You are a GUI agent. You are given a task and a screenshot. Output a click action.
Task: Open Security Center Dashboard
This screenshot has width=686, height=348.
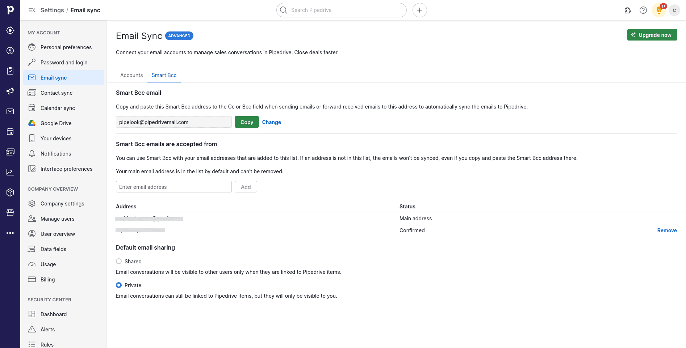[x=64, y=314]
